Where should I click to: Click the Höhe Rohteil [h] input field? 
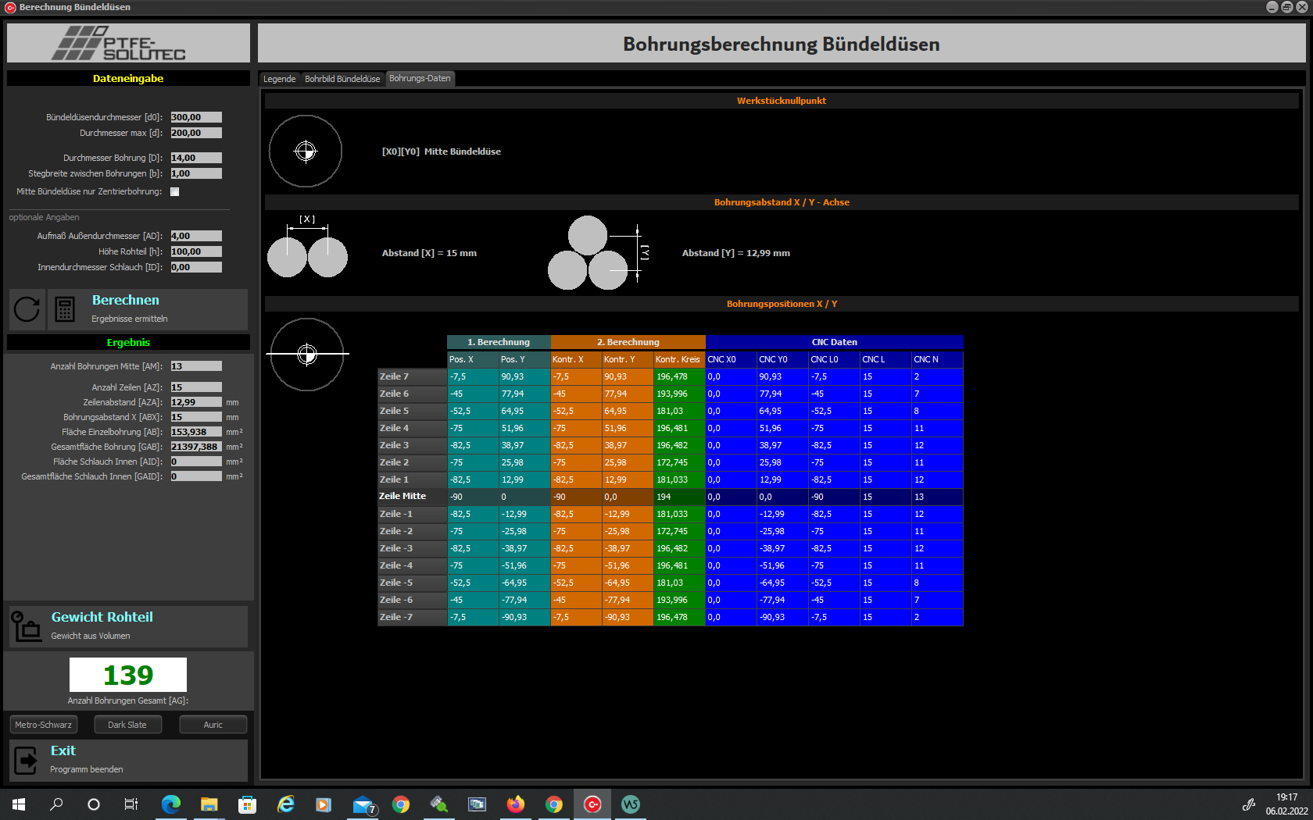[x=196, y=251]
